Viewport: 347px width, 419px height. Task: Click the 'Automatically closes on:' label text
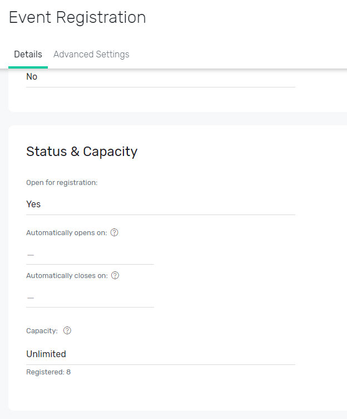(x=67, y=276)
